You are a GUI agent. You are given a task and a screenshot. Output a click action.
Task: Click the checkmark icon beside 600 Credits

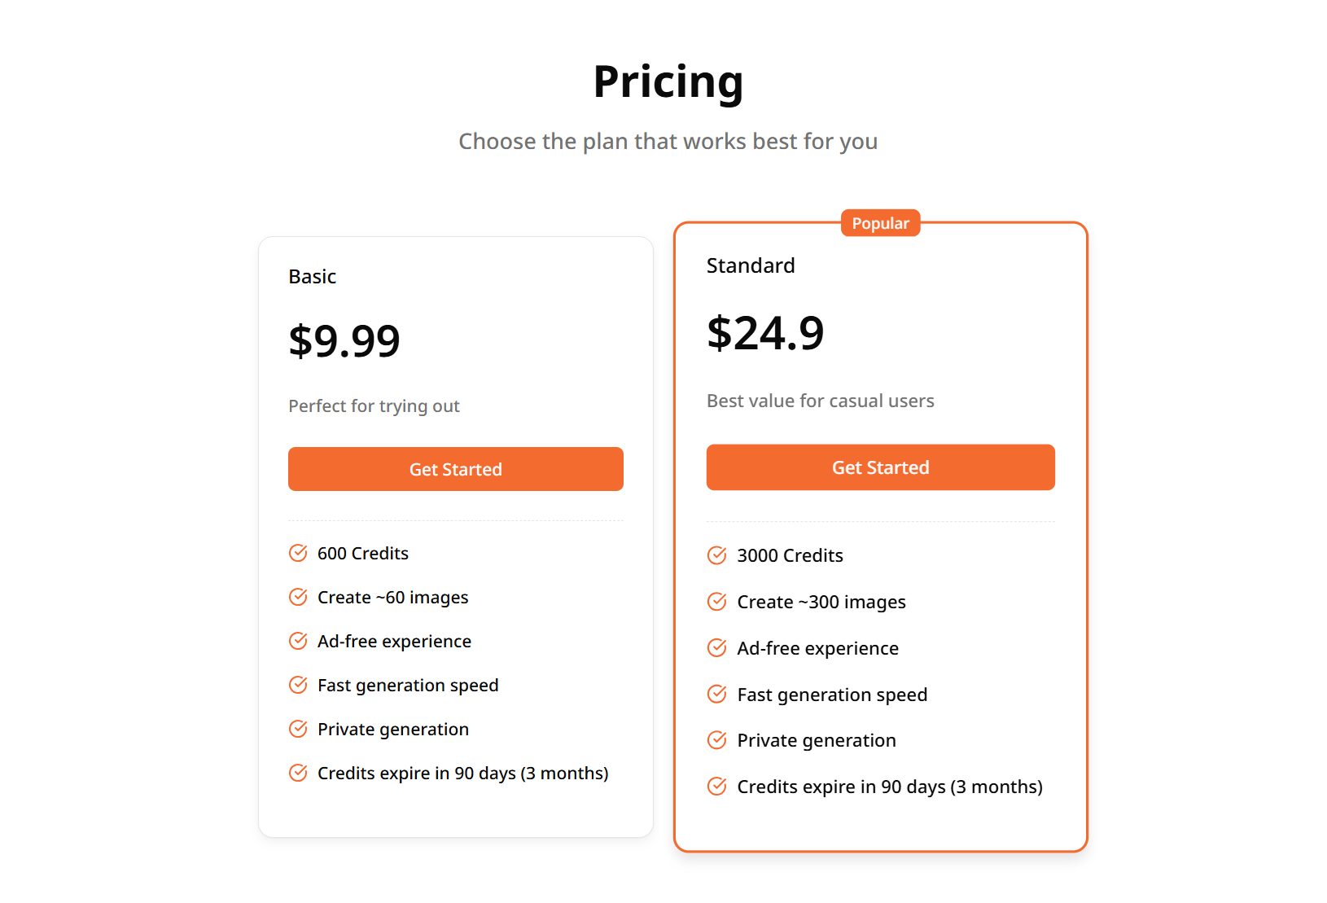coord(298,554)
